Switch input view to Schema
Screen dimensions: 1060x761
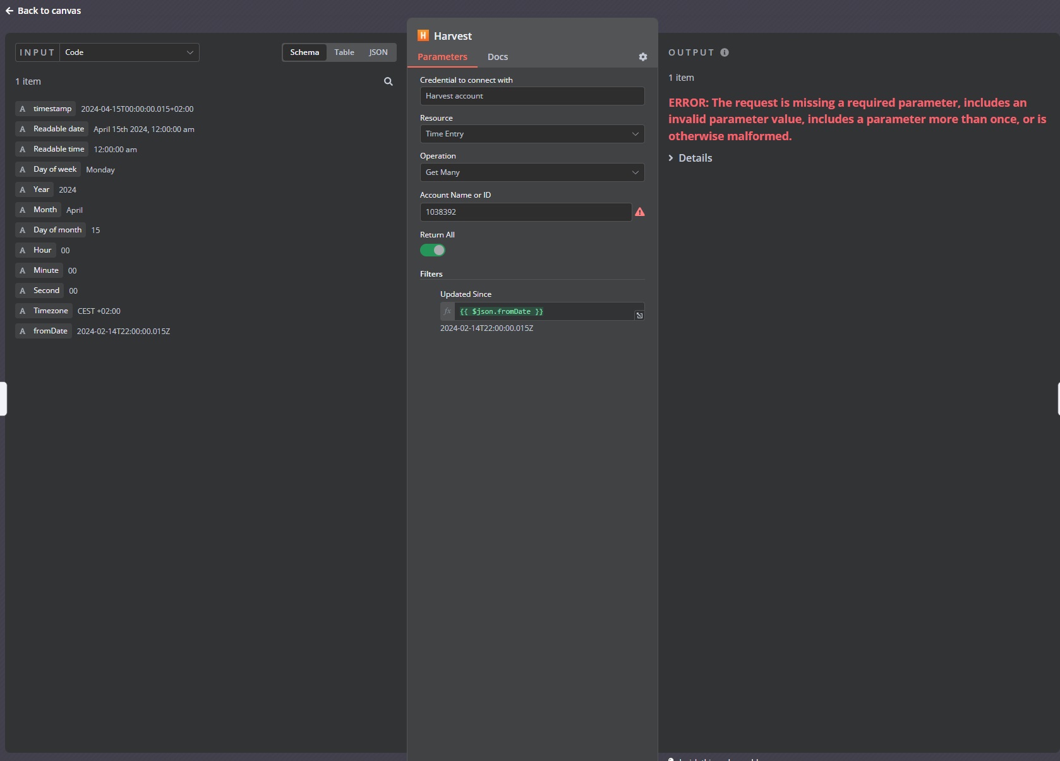(x=304, y=52)
